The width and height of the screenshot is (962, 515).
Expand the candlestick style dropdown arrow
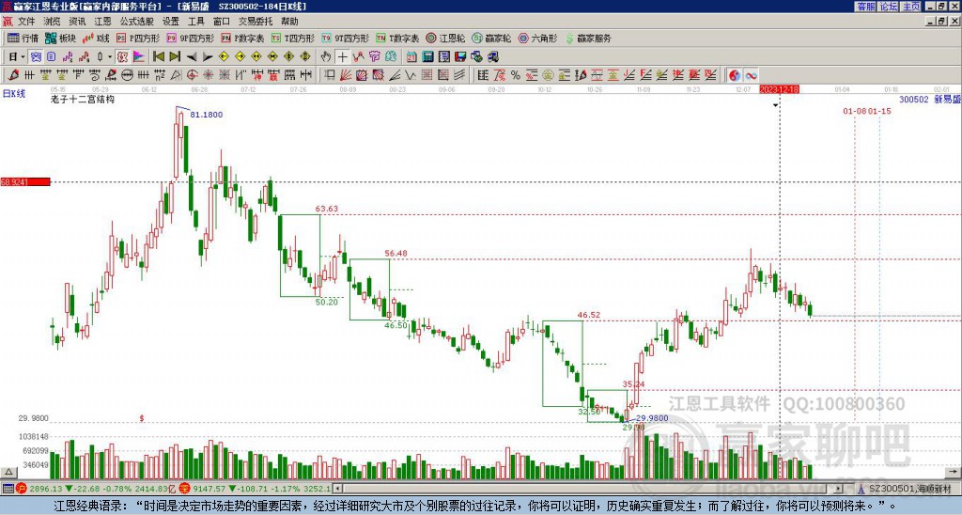click(110, 57)
